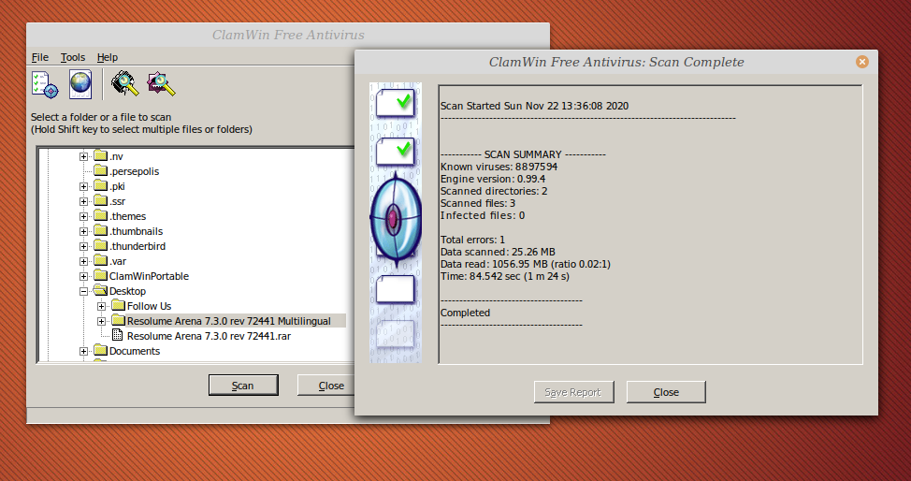Select the .pki folder in tree

[x=117, y=187]
